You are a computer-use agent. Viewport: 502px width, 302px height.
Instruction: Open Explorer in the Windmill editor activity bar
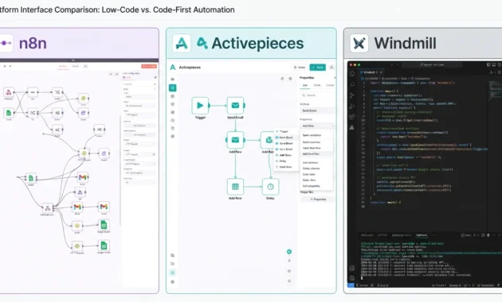coord(352,74)
